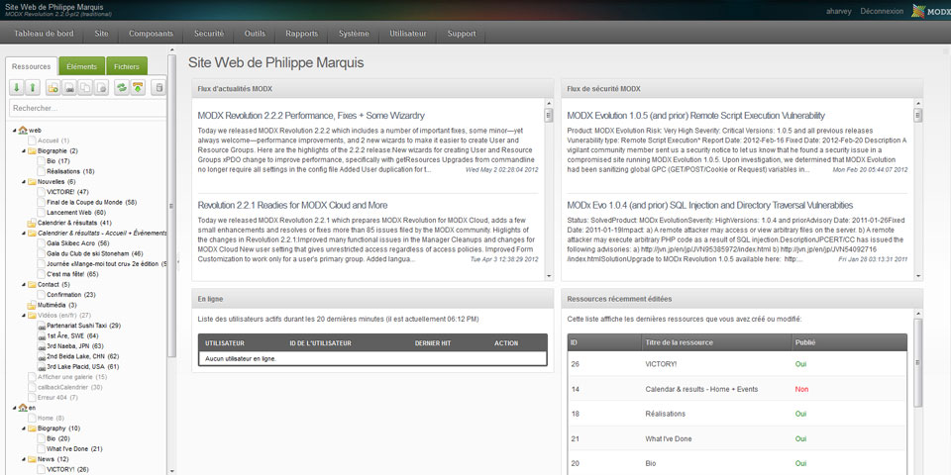The height and width of the screenshot is (475, 951).
Task: Click the weblink icon of 2nd Beida Lake, CHN
Action: [x=42, y=357]
